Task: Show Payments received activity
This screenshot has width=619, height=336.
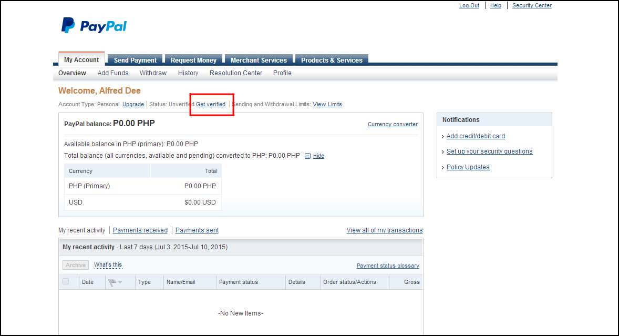Action: coord(140,230)
